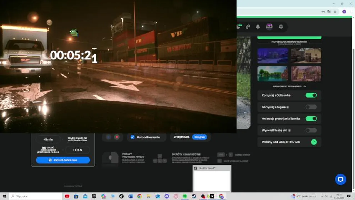Open the Windows notification center
This screenshot has height=200, width=355.
pyautogui.click(x=349, y=196)
